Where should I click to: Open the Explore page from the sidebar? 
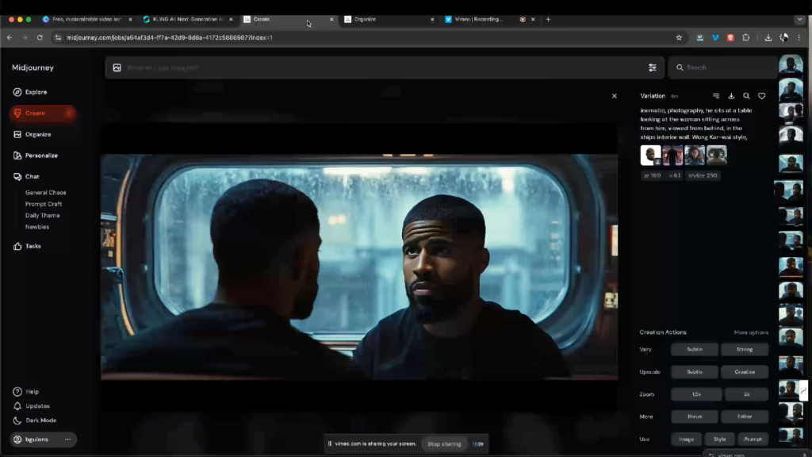36,92
